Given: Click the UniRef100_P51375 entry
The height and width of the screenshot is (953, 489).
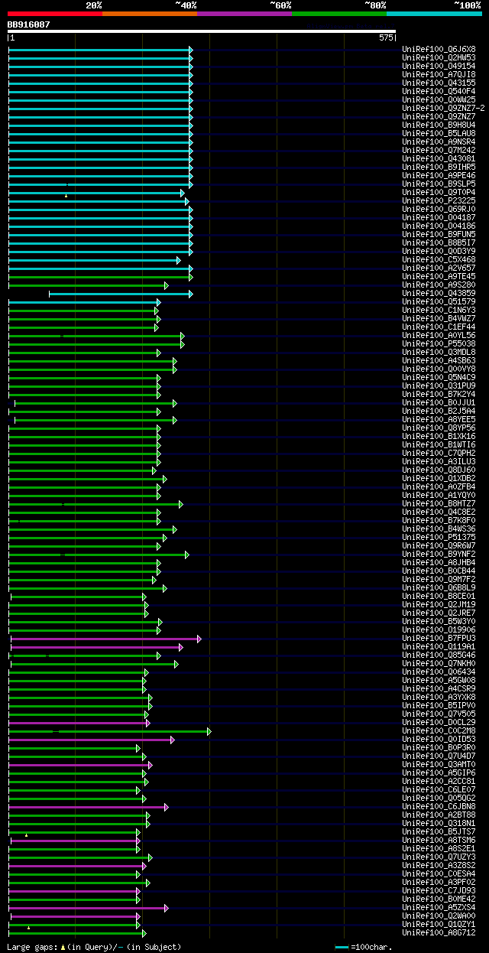Looking at the screenshot, I should tap(439, 537).
